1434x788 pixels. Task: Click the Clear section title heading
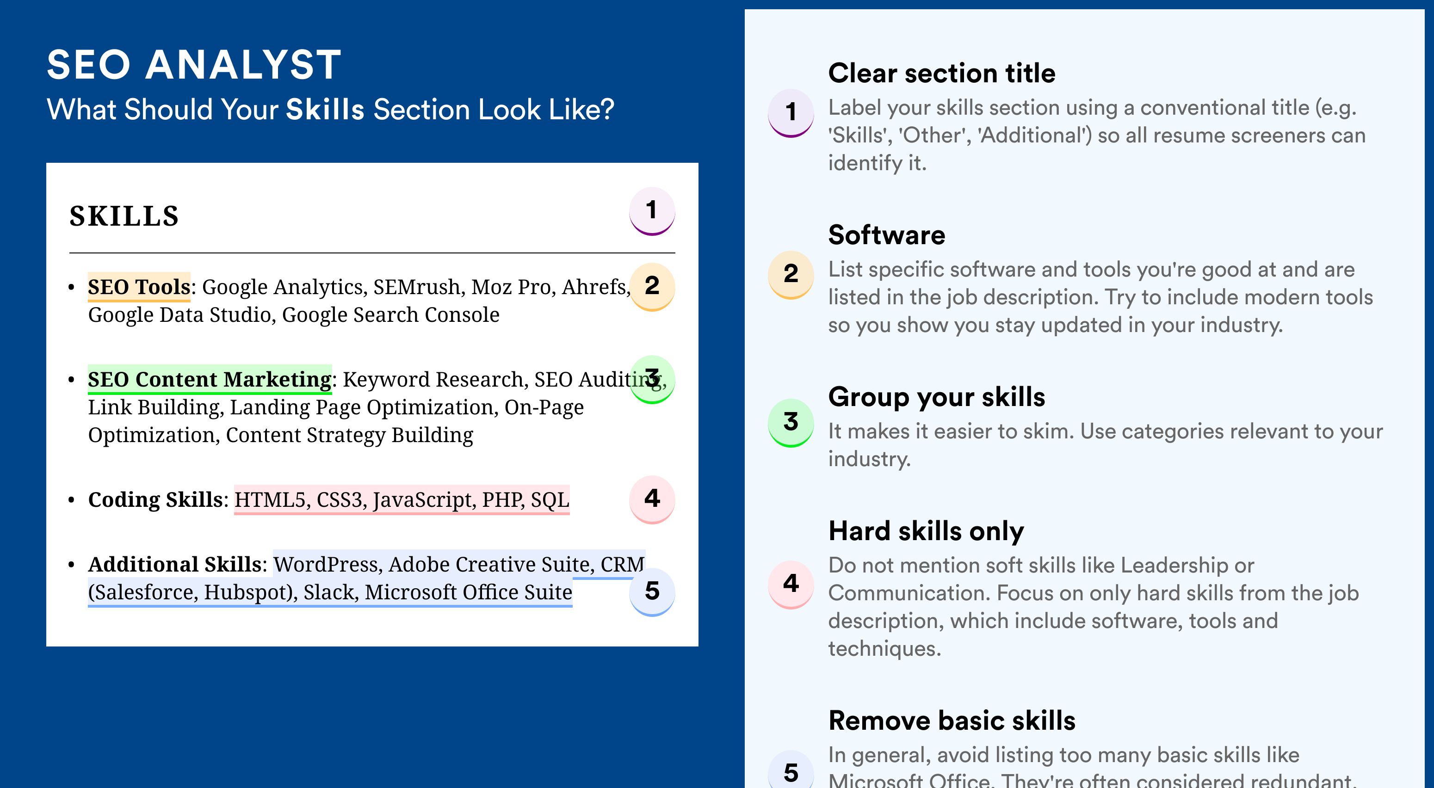pos(941,73)
